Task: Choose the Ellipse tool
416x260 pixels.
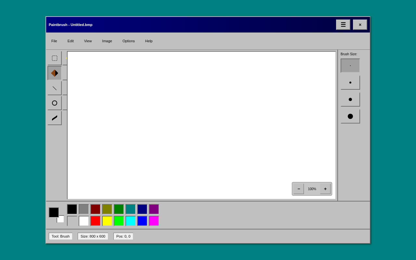Action: tap(54, 103)
